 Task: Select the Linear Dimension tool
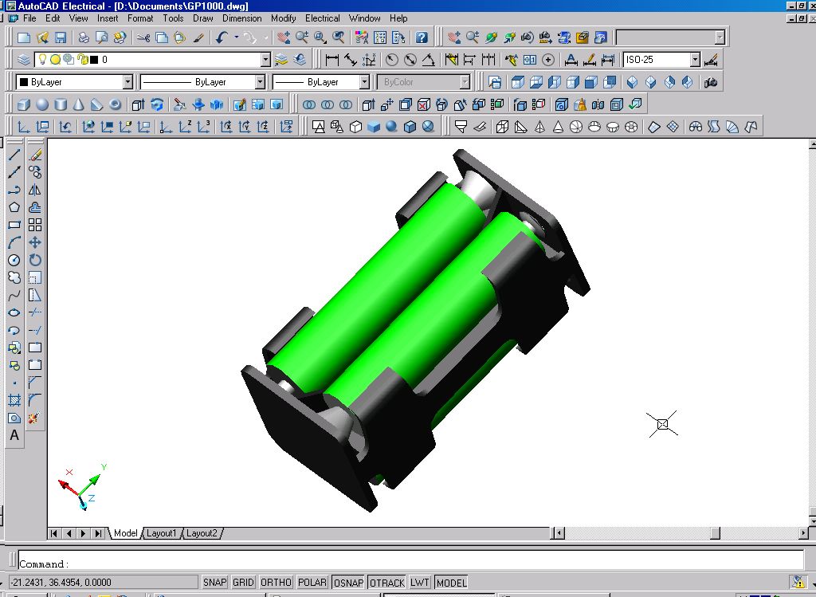[x=331, y=59]
